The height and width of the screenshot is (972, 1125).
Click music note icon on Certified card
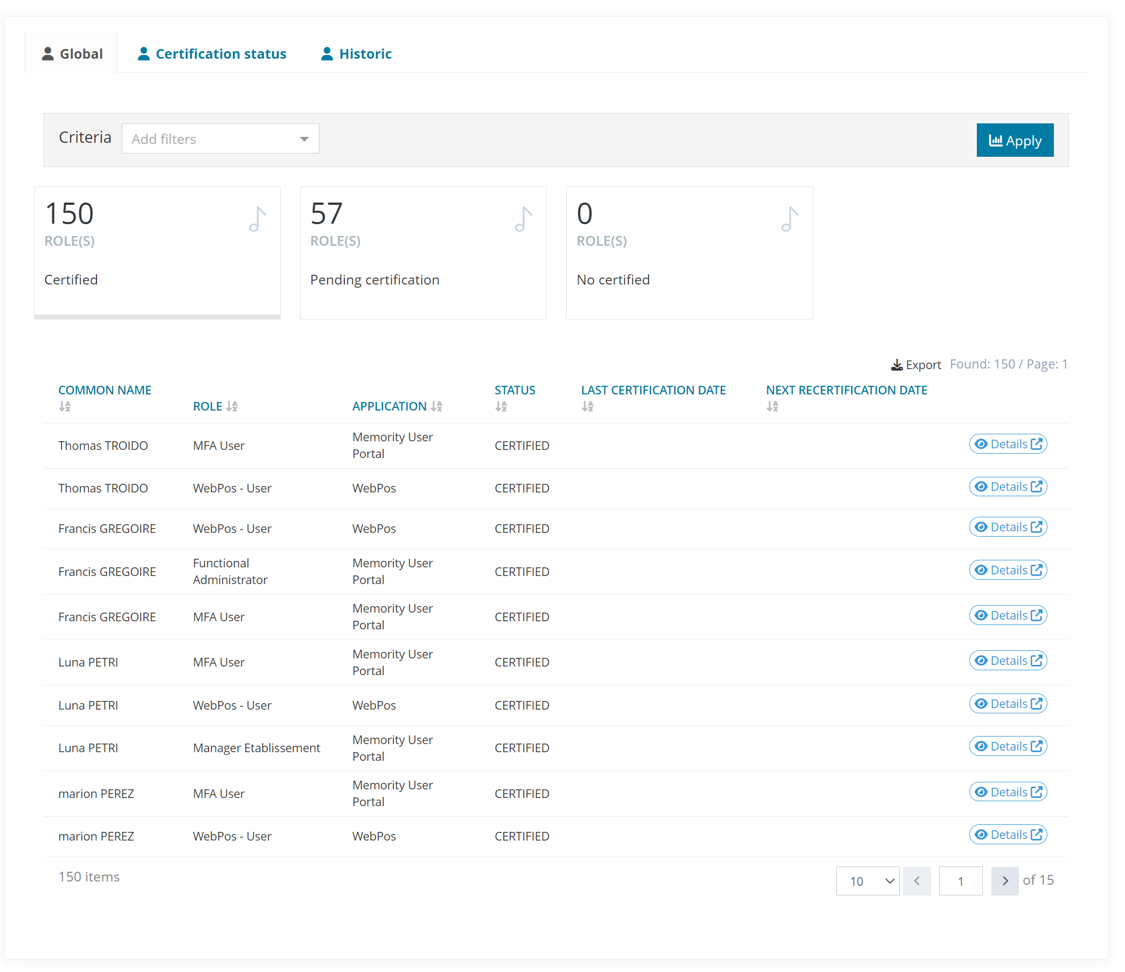(258, 219)
